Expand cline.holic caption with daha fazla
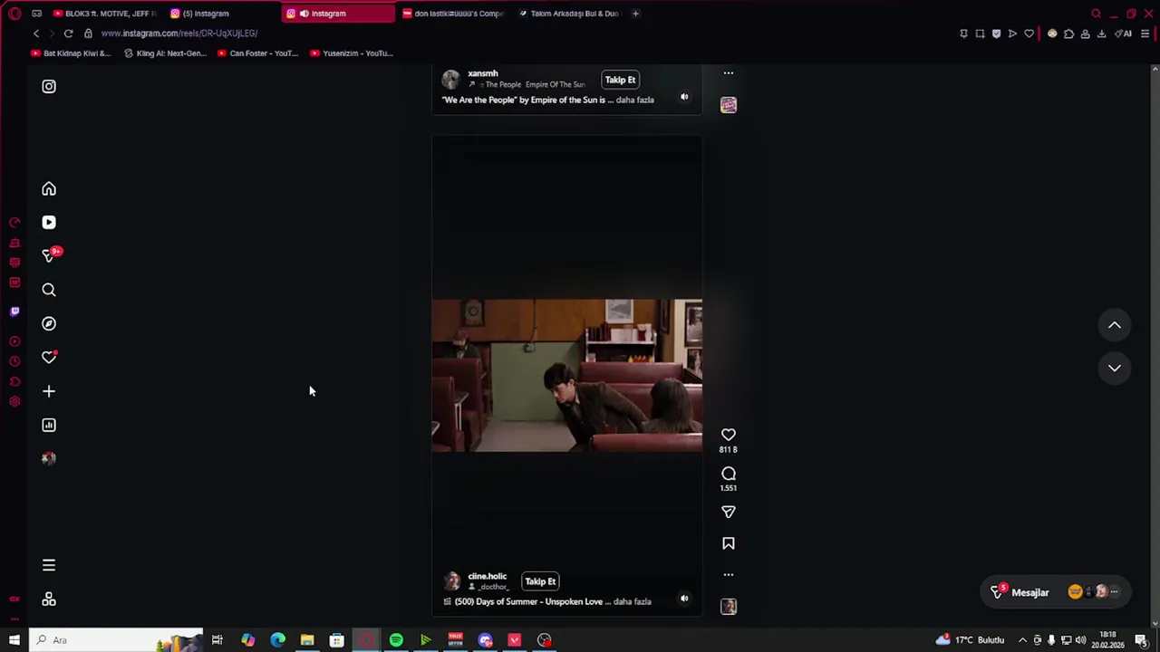This screenshot has width=1160, height=652. 633,601
